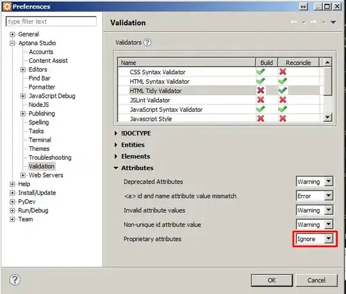Click the Build column header

coord(267,63)
